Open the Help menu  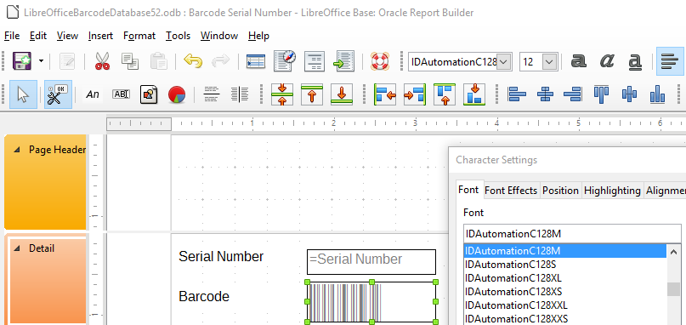coord(258,36)
